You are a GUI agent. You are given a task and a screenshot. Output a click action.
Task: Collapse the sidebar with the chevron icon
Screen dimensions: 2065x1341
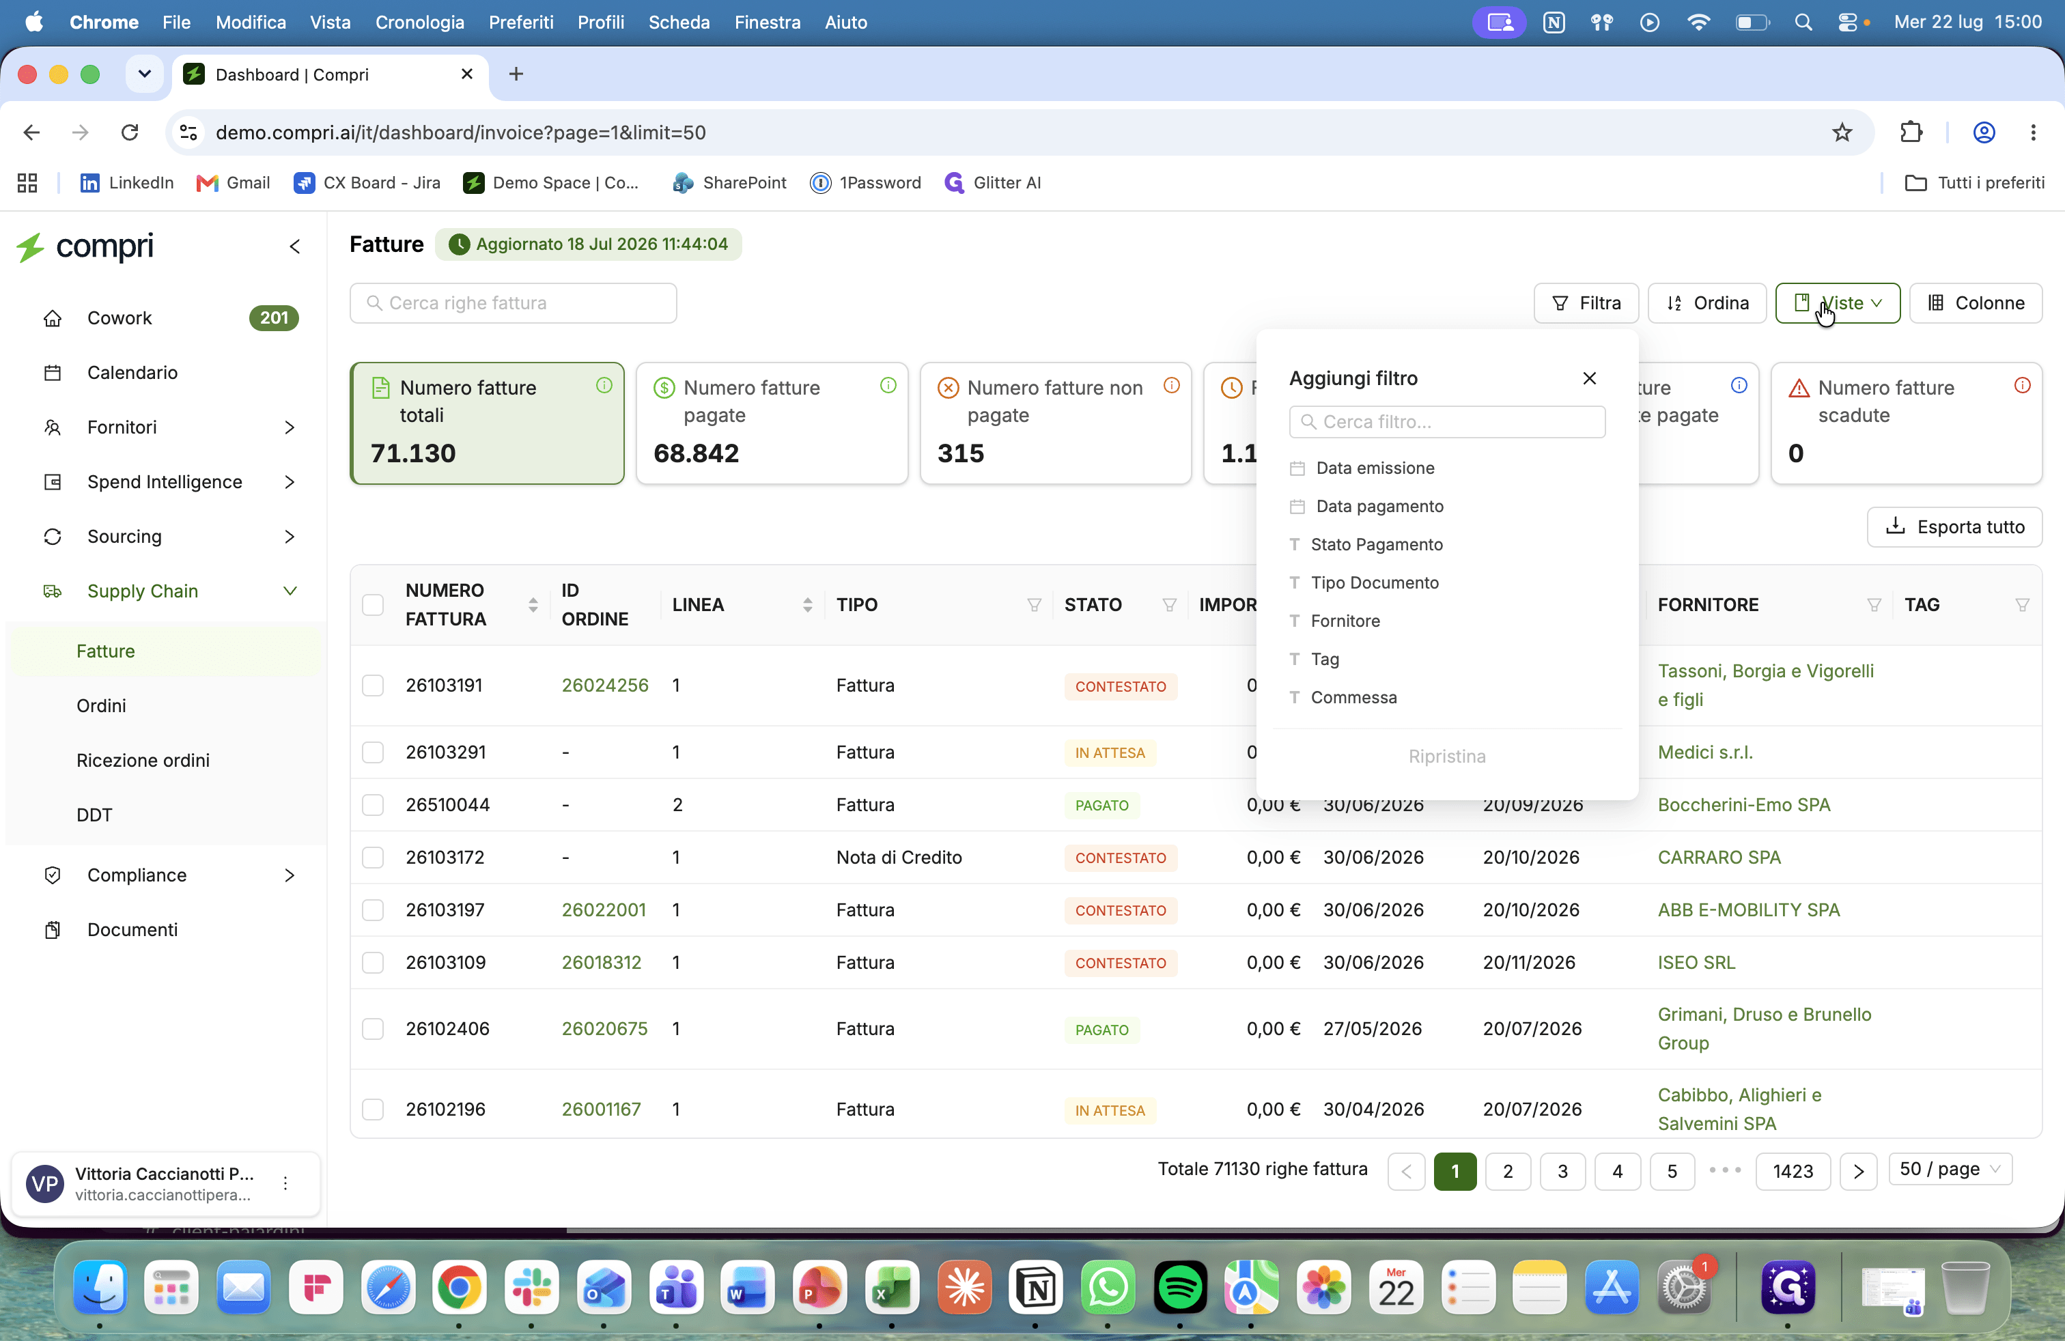[x=295, y=246]
